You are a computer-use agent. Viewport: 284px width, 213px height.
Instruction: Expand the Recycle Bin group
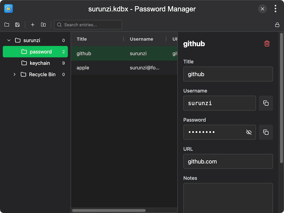tap(15, 75)
